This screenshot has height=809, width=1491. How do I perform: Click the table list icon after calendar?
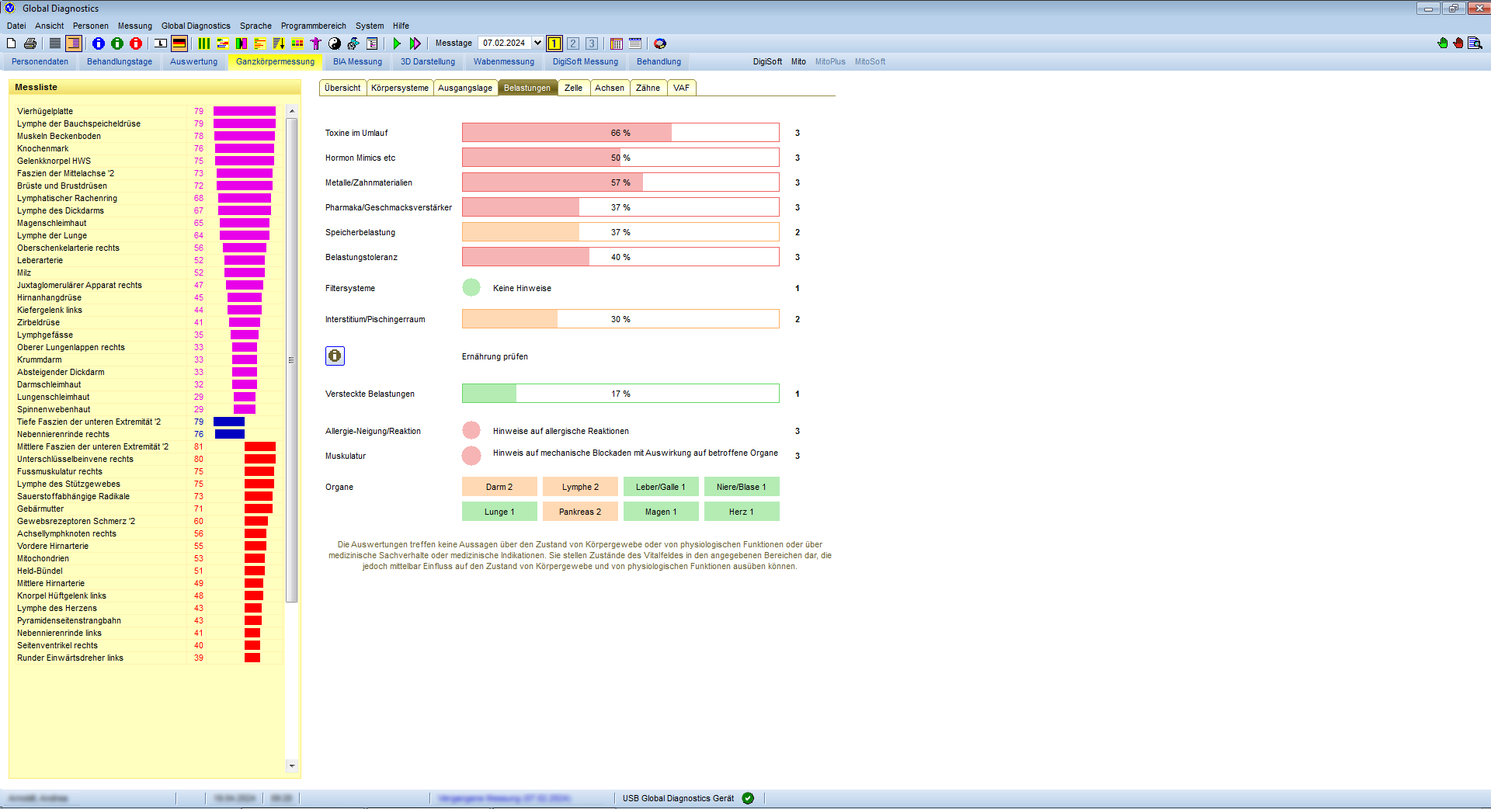[635, 43]
